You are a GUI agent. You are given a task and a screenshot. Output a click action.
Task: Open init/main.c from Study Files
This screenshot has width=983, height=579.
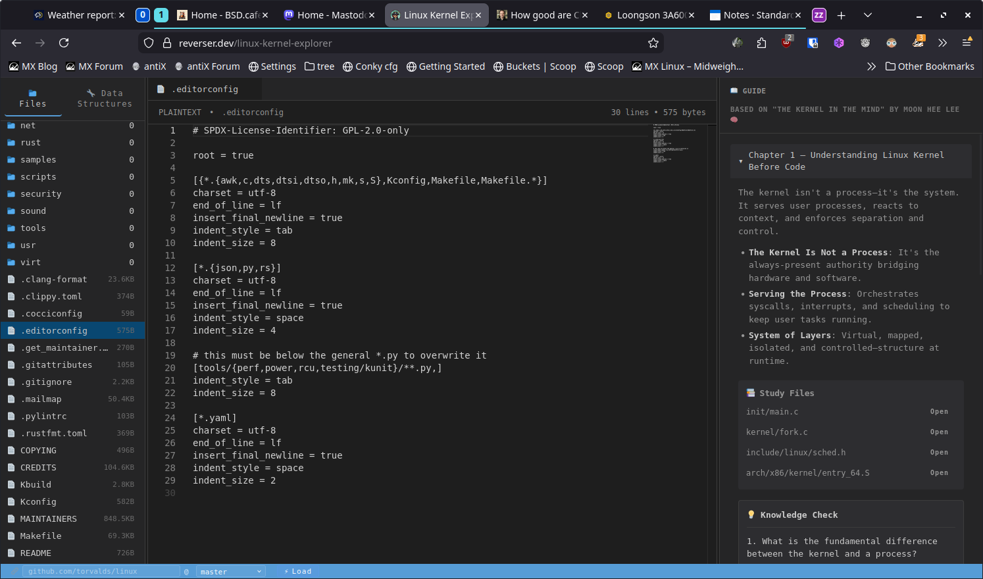point(939,412)
